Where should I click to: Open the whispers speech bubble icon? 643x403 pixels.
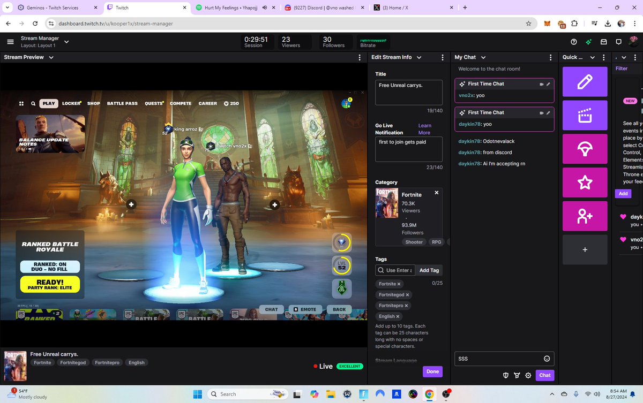[x=618, y=42]
